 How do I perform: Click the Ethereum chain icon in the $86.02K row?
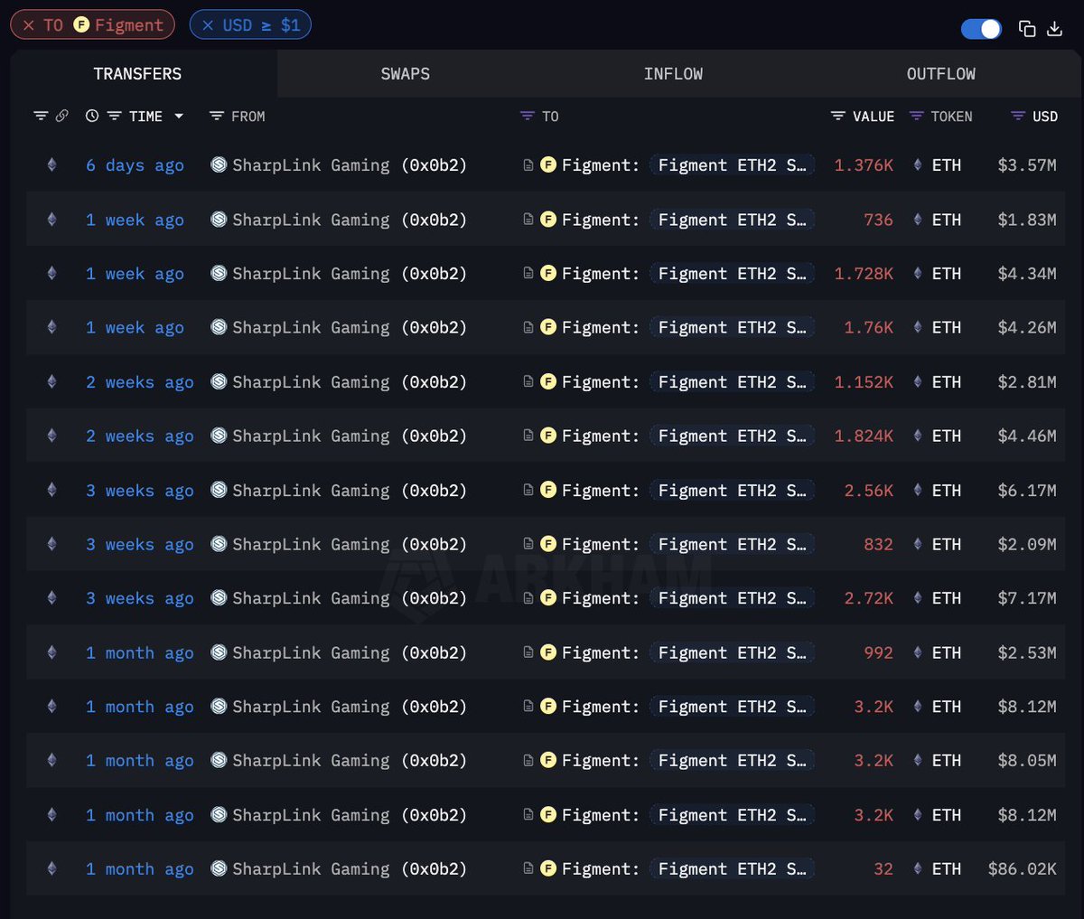click(51, 868)
